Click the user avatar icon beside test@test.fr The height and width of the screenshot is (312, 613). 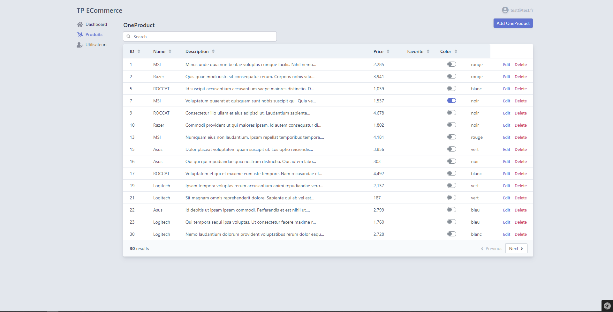[x=505, y=10]
